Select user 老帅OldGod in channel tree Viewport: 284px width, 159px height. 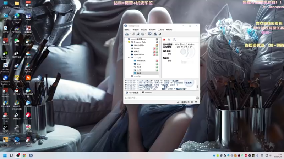(x=139, y=55)
